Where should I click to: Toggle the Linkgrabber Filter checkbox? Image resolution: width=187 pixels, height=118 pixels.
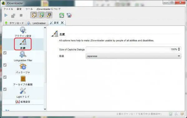[x=5, y=53]
